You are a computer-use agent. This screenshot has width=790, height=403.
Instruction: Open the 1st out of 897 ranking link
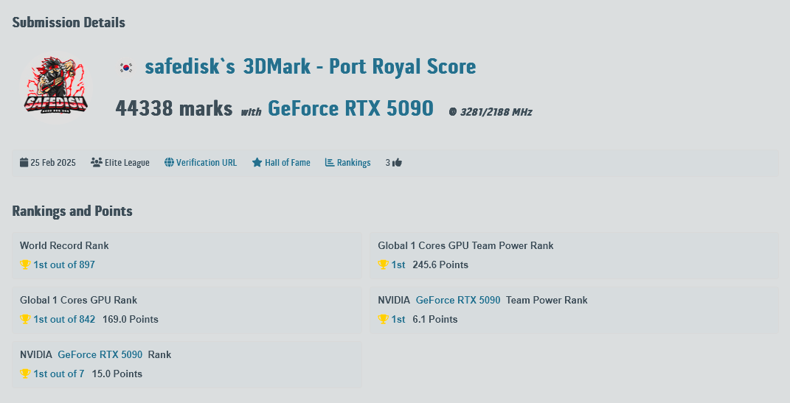coord(64,264)
